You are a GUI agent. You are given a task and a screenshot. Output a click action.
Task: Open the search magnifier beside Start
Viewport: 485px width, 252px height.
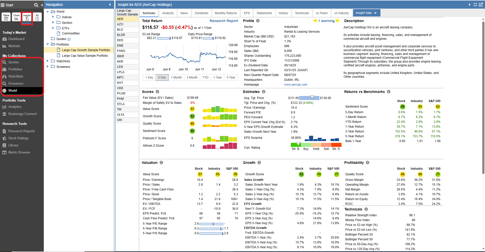click(x=36, y=5)
